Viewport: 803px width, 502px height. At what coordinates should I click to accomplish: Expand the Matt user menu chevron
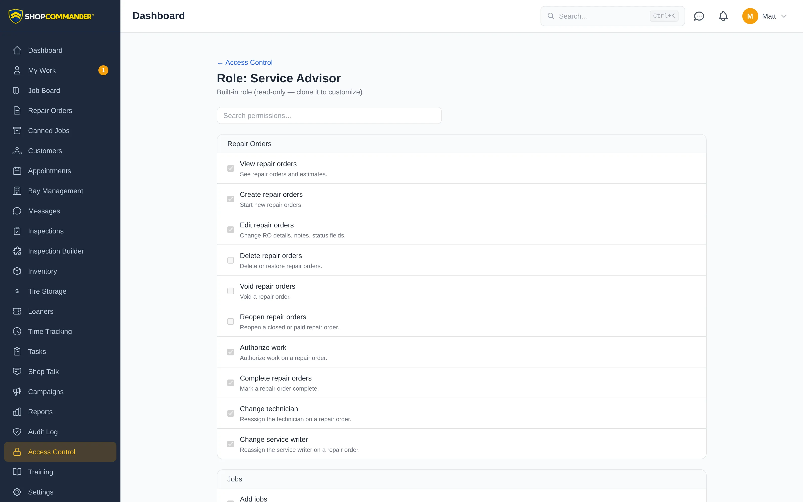coord(784,16)
